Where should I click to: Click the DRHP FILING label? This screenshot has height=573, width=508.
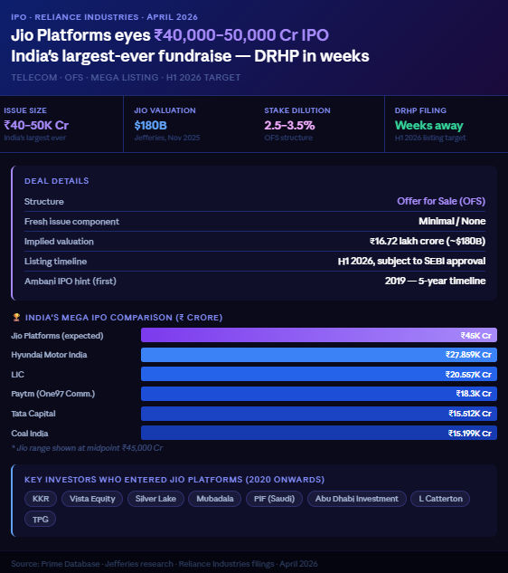tap(420, 110)
